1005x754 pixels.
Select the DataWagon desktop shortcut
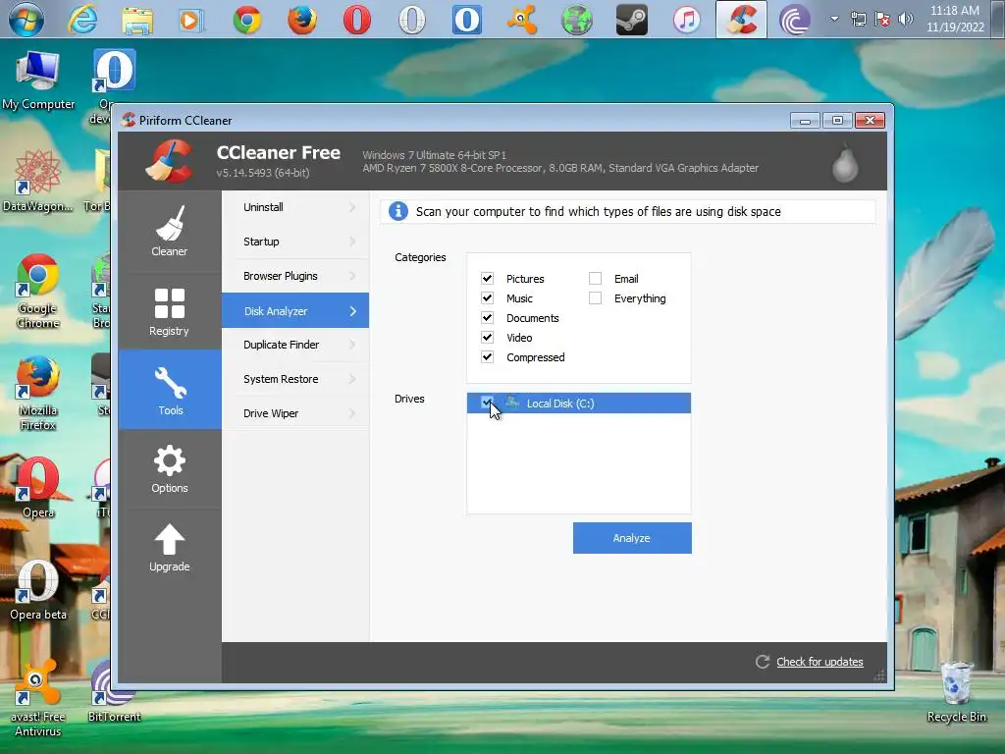(x=38, y=181)
